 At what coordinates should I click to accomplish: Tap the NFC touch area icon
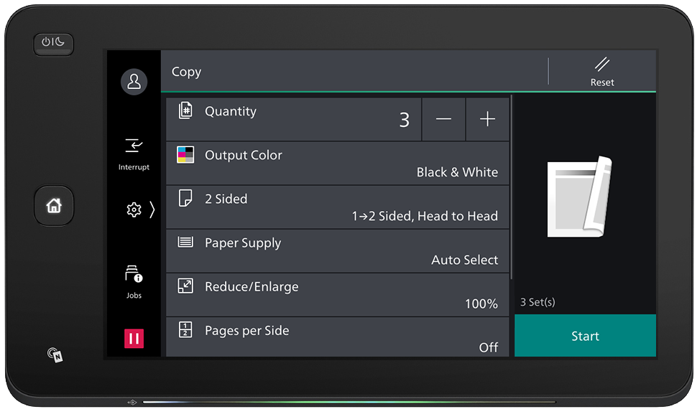[x=55, y=354]
